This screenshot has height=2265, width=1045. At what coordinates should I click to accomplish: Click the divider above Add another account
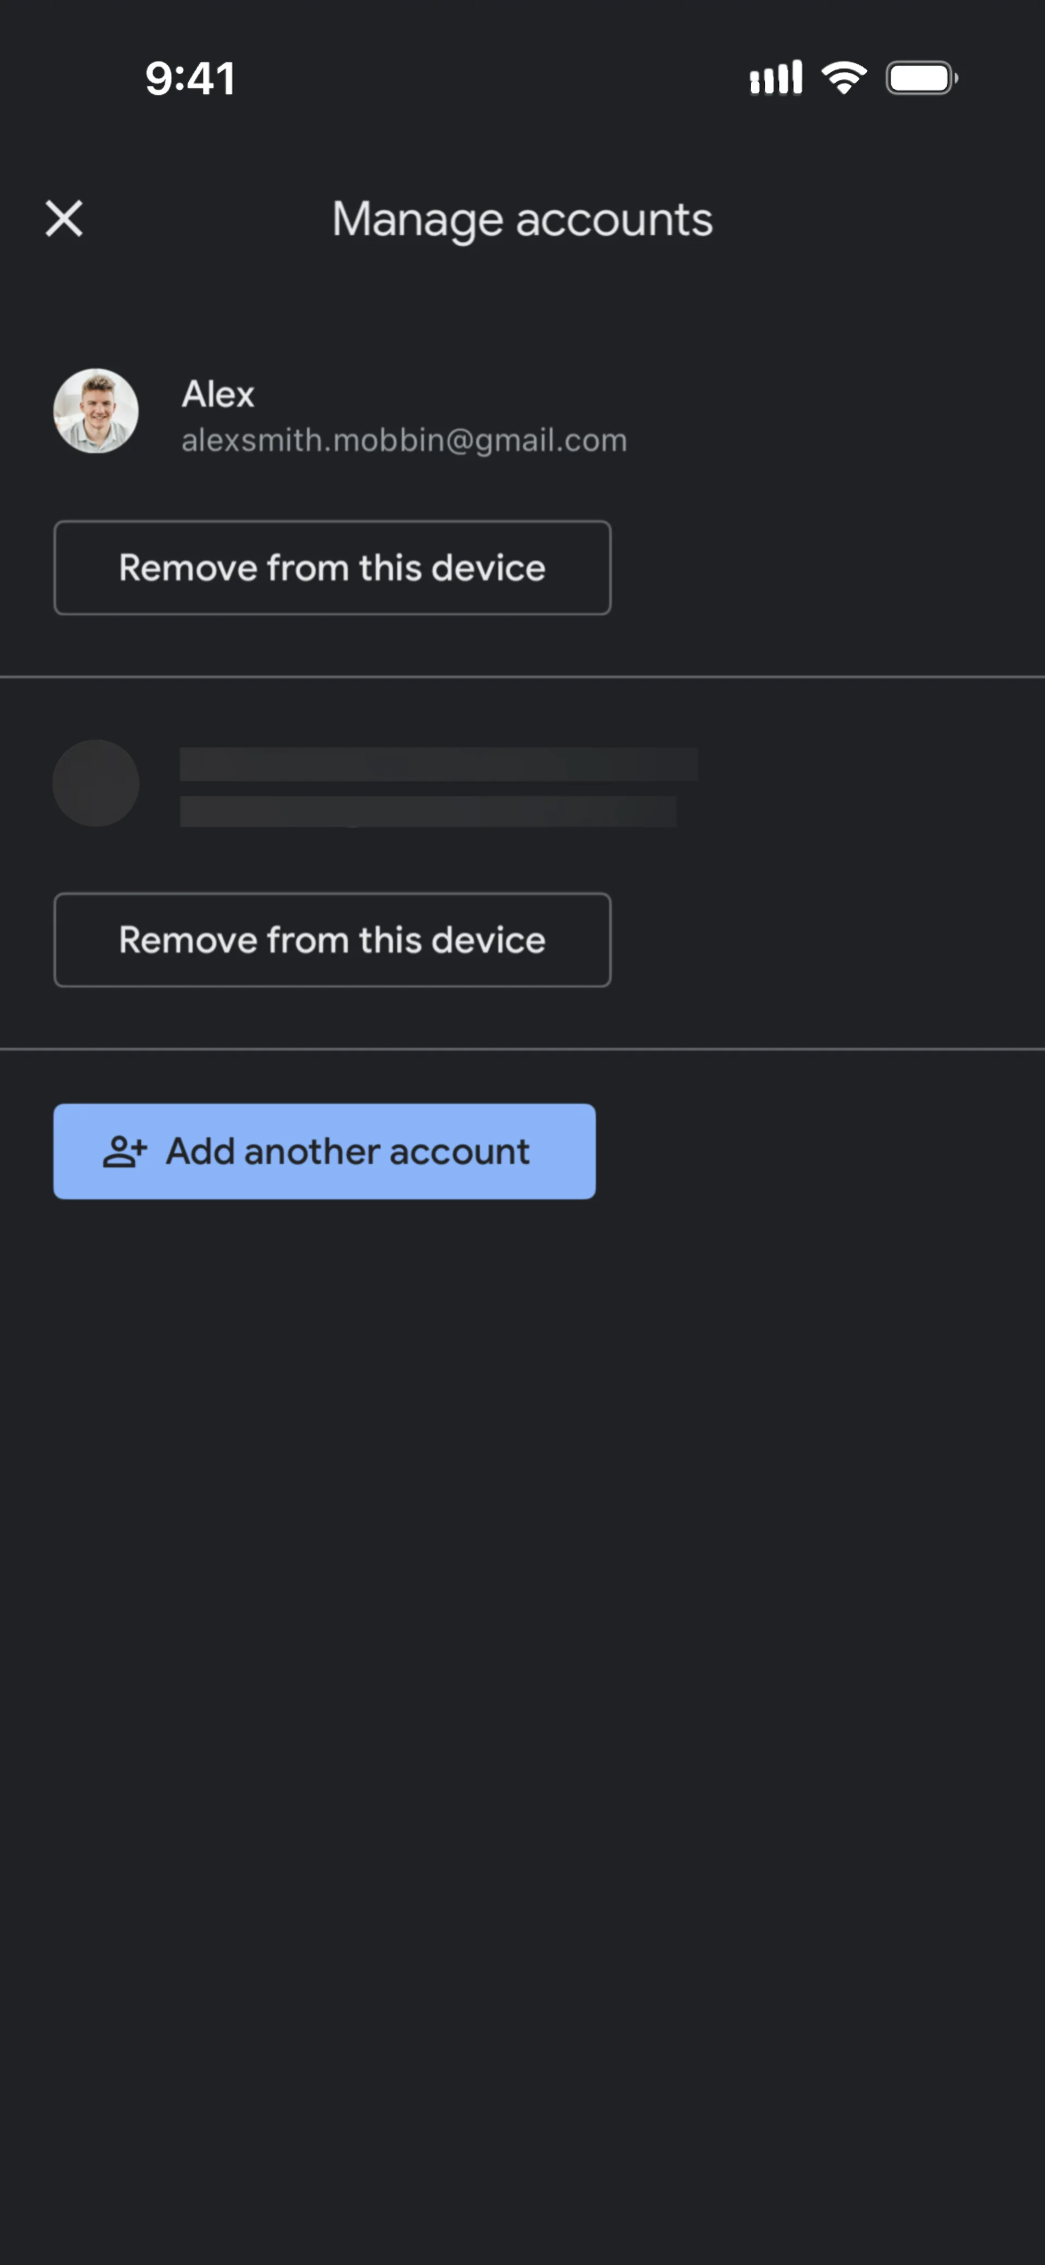(522, 1048)
